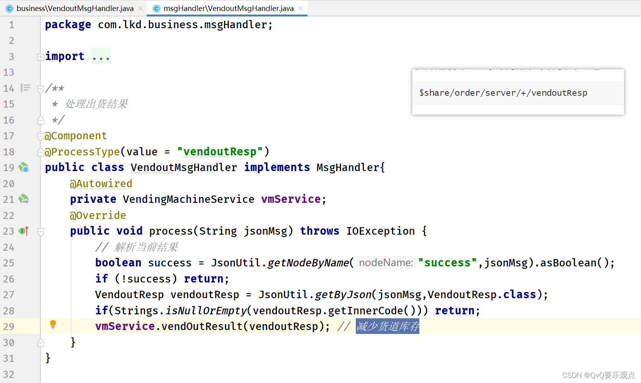Open autowired dependency gutter icon at line 21

pos(24,199)
